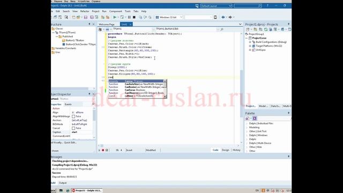Image resolution: width=343 pixels, height=193 pixels.
Task: Click the Run without debugging icon
Action: pyautogui.click(x=122, y=17)
